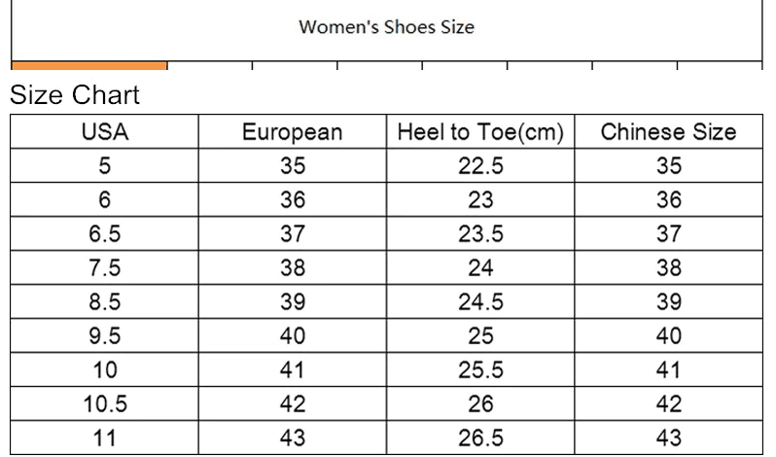776x457 pixels.
Task: Click European size 43 cell
Action: coord(292,438)
